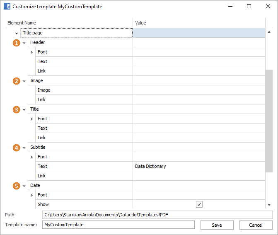
Task: Click Save button
Action: 217,225
